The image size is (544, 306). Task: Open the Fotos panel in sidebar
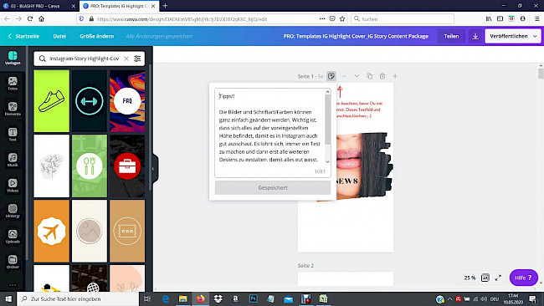pos(13,84)
